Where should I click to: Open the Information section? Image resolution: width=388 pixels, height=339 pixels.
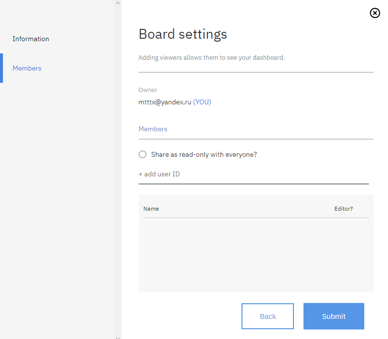coord(31,39)
